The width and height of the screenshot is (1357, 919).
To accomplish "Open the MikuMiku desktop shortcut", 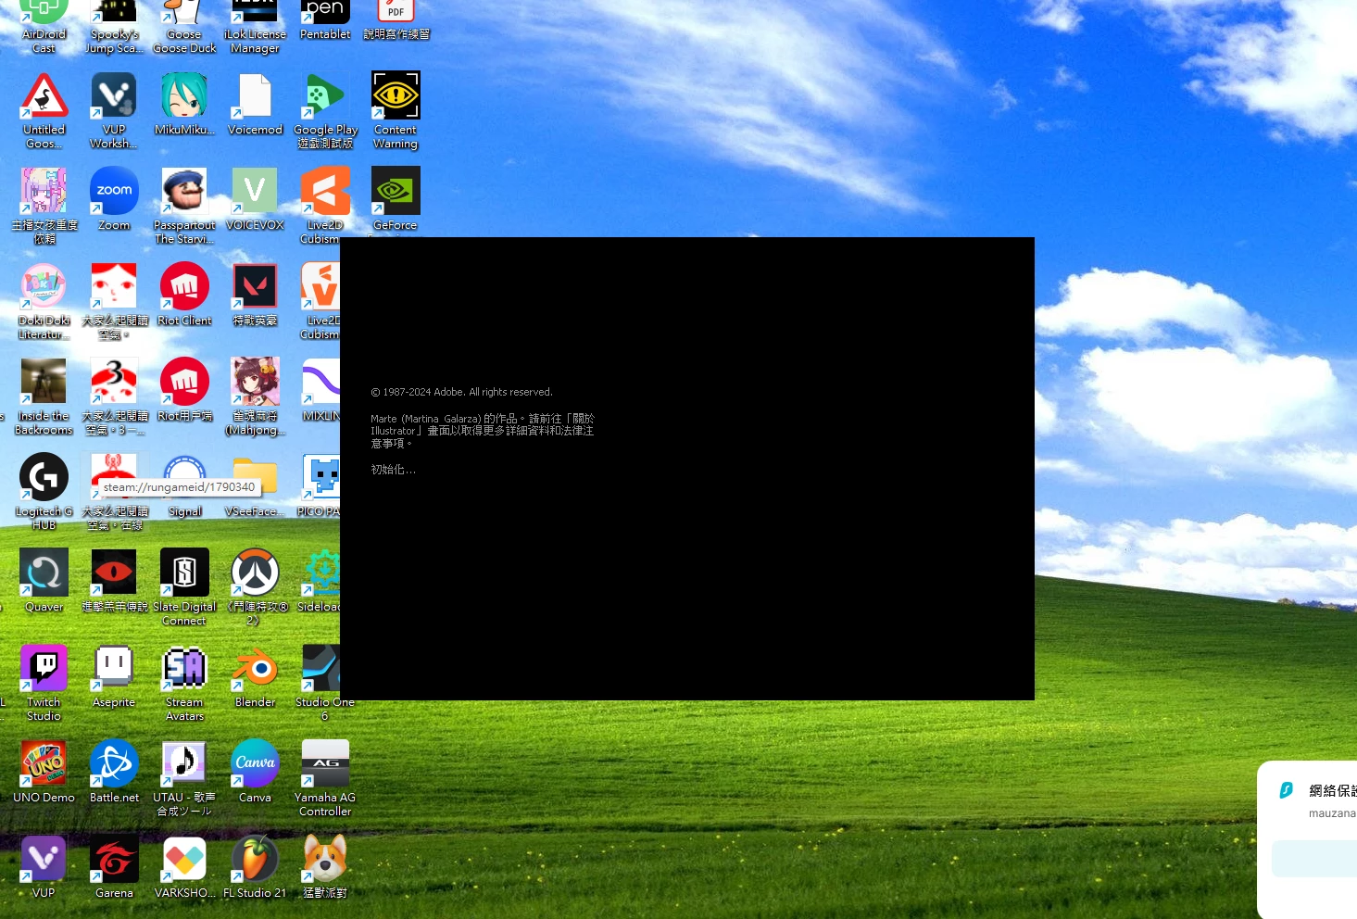I will (x=184, y=105).
